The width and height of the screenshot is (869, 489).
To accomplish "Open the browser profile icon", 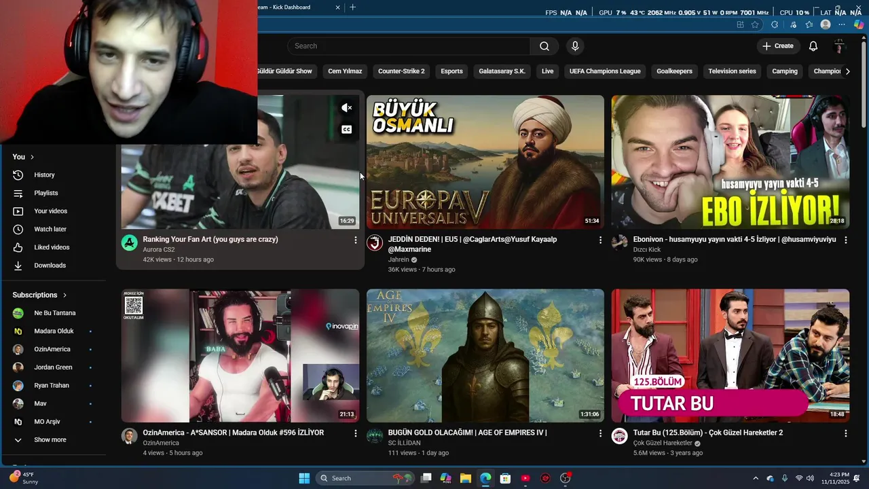I will (826, 24).
